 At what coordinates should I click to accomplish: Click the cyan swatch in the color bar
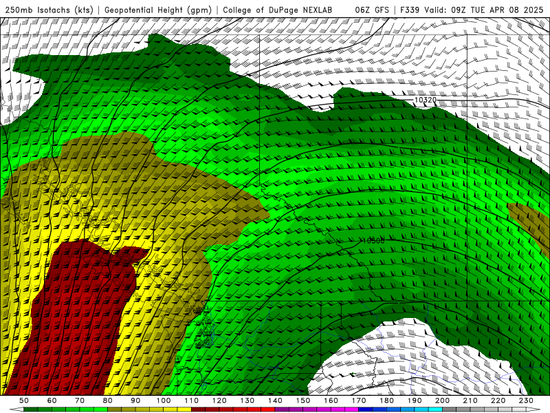point(435,410)
